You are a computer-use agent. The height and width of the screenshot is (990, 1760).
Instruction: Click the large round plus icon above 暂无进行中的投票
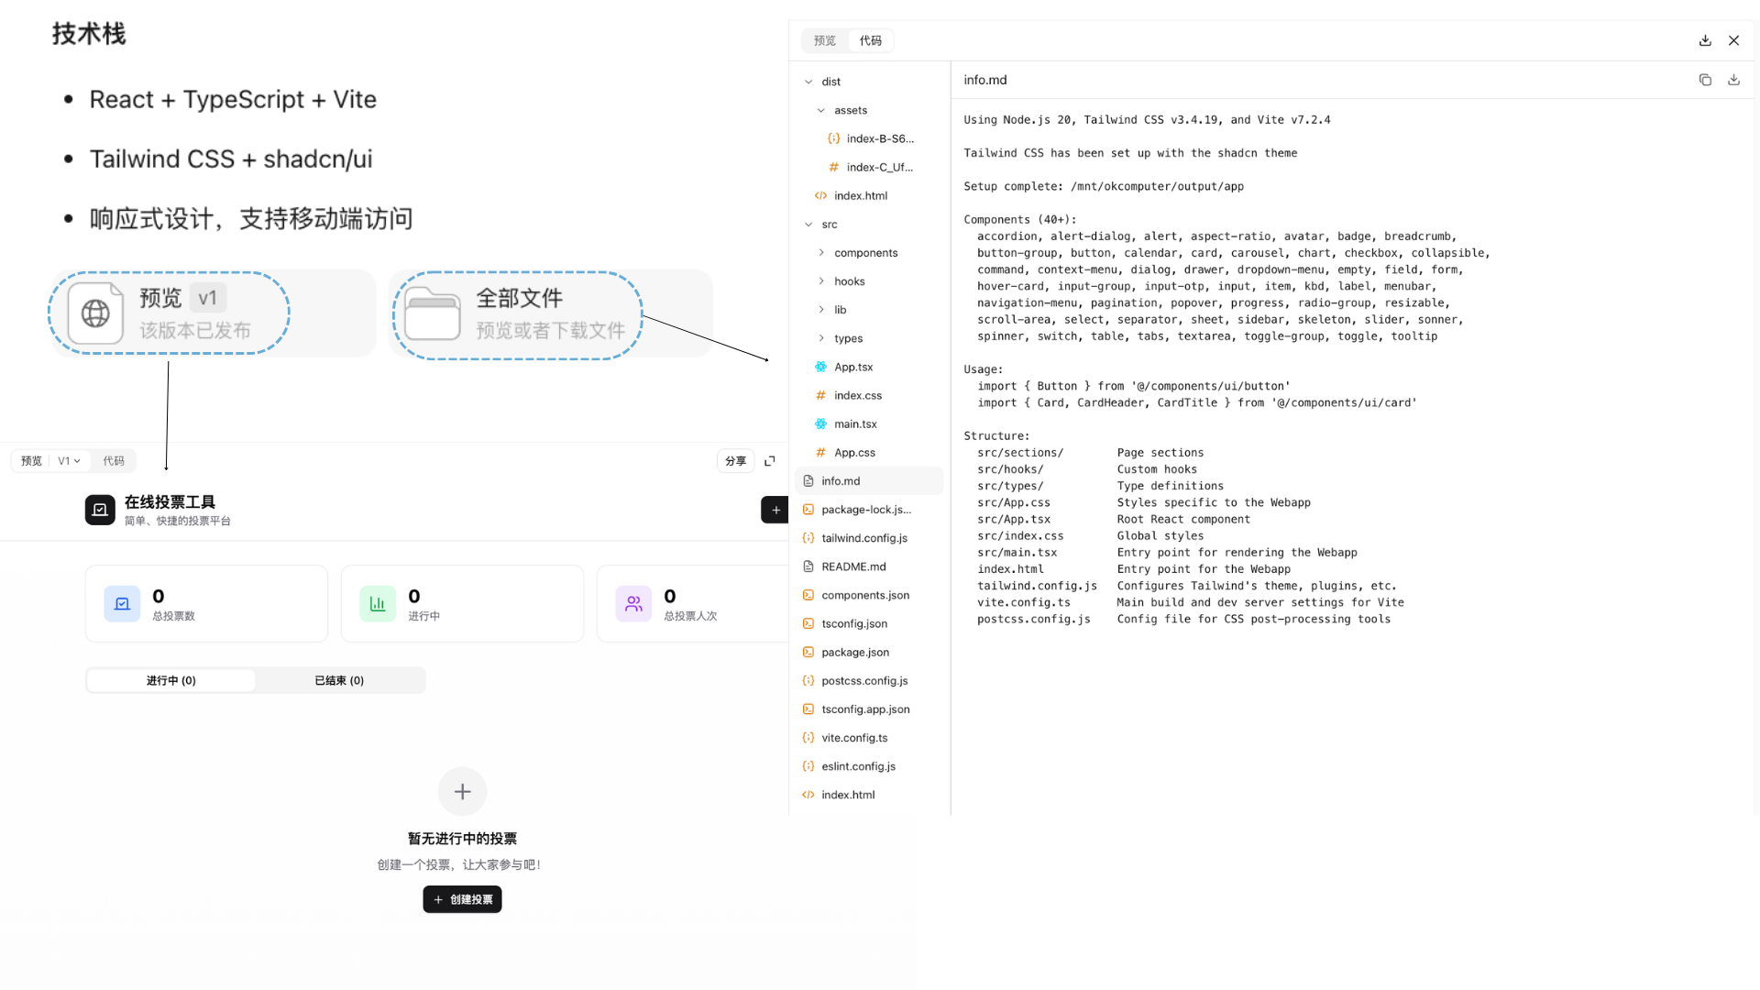point(462,791)
